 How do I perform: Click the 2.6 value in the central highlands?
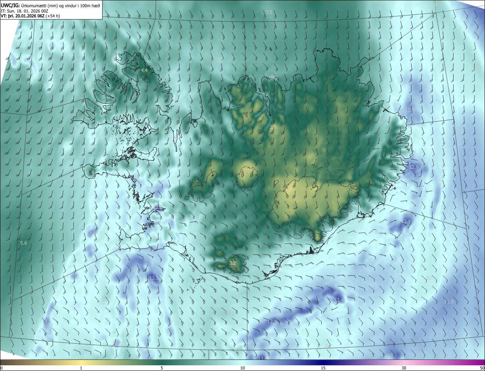tap(274, 127)
